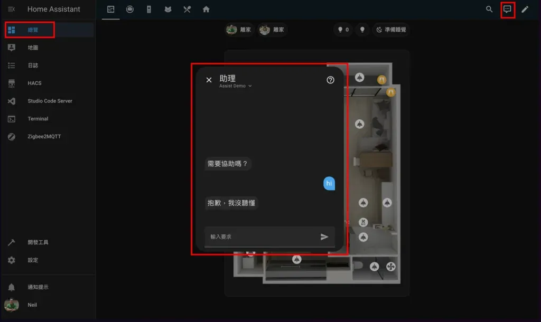Image resolution: width=541 pixels, height=322 pixels.
Task: Collapse the sidebar with the hamburger icon
Action: pos(12,9)
